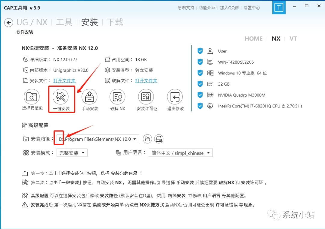Click 功能介绍 link
The image size is (325, 229).
[x=207, y=8]
